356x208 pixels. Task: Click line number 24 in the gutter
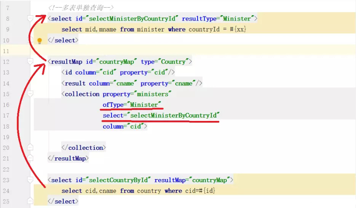point(6,191)
